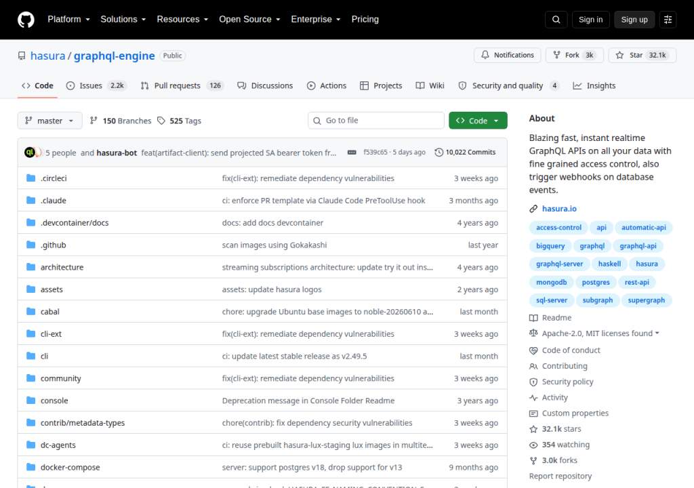The height and width of the screenshot is (488, 694).
Task: Open commit hash f539c65
Action: coord(375,152)
